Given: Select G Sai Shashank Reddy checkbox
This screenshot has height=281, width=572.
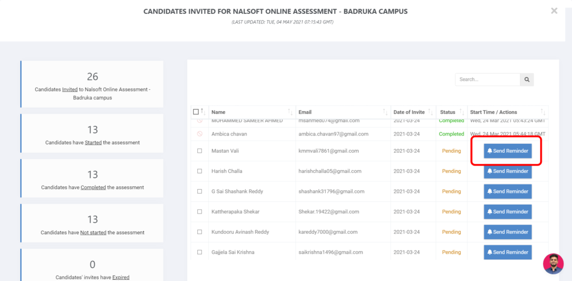Looking at the screenshot, I should [199, 191].
